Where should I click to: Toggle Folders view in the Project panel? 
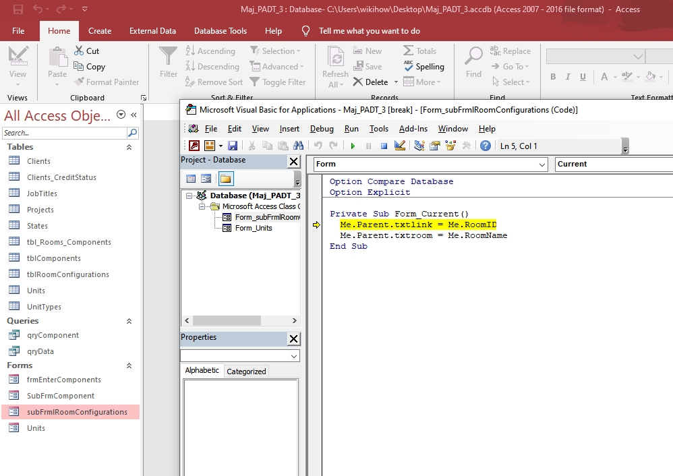226,179
